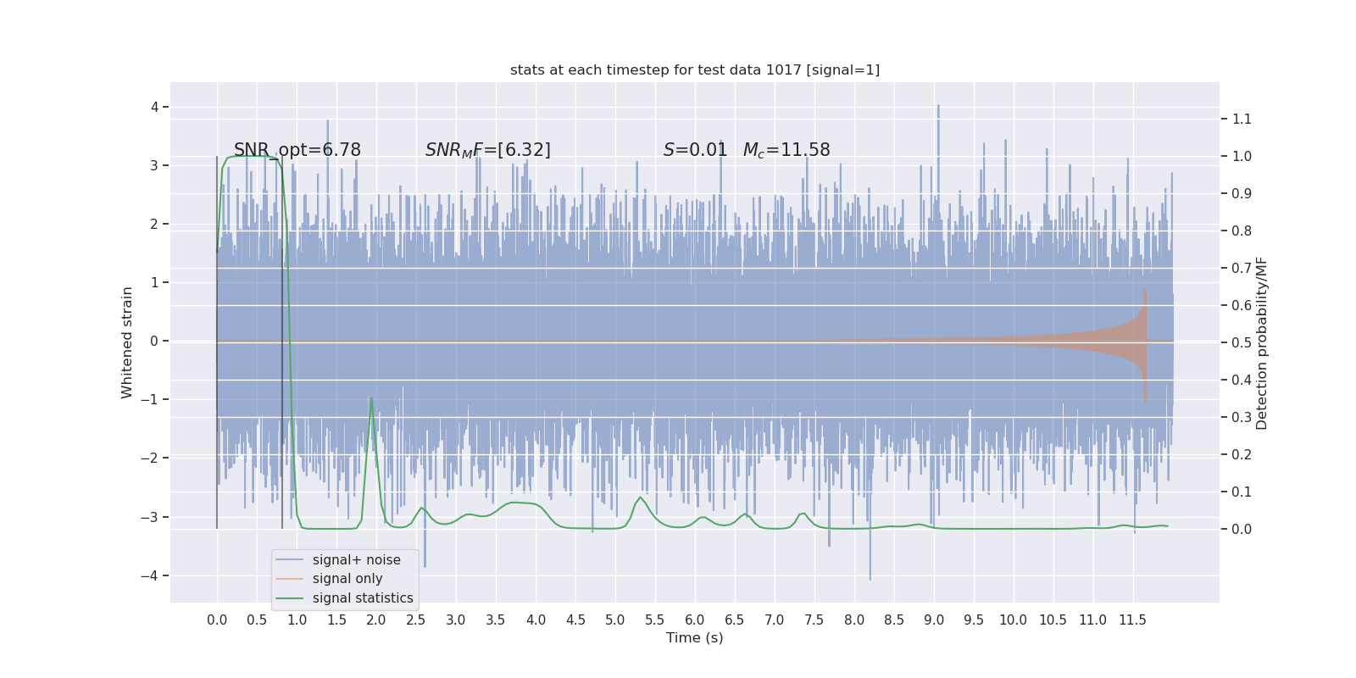Screen dimensions: 1356x678
Task: Click the right axis tick label 0.9
Action: pos(1242,193)
